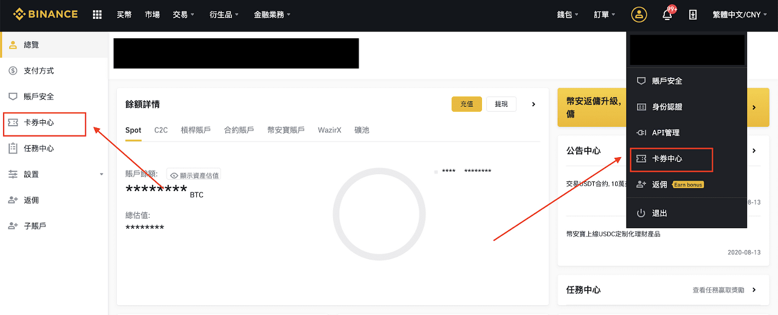Open 任務中心 panel chevron
This screenshot has width=778, height=315.
point(754,290)
